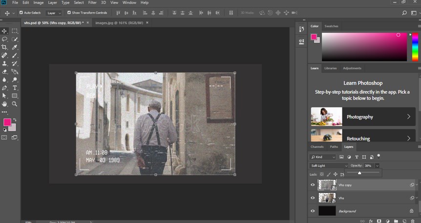Screen dimensions: 421x223
Task: Uncheck the Auto-Select checkbox
Action: 21,13
